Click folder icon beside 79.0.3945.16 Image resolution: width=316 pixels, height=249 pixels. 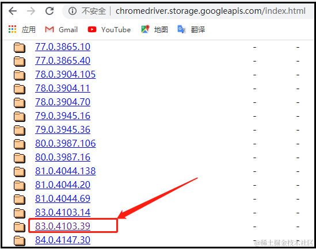point(20,117)
